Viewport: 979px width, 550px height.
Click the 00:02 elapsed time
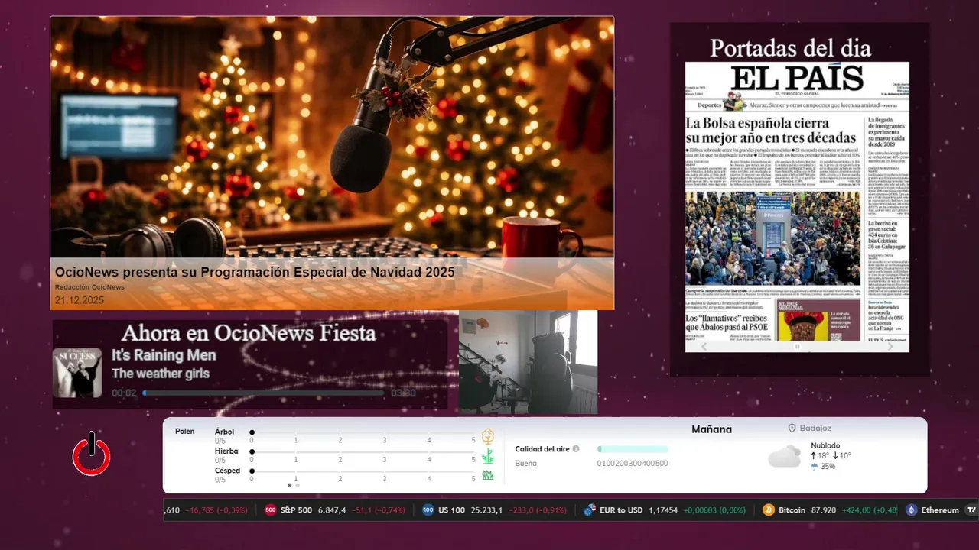click(124, 393)
